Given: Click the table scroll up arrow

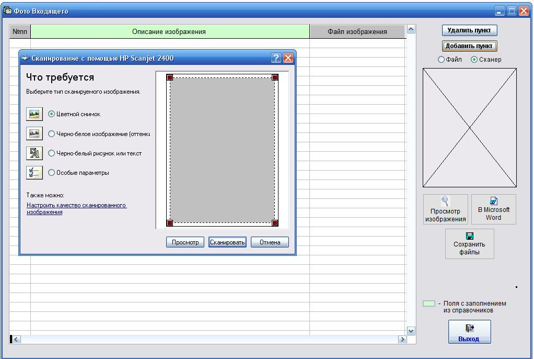Looking at the screenshot, I should [x=411, y=30].
